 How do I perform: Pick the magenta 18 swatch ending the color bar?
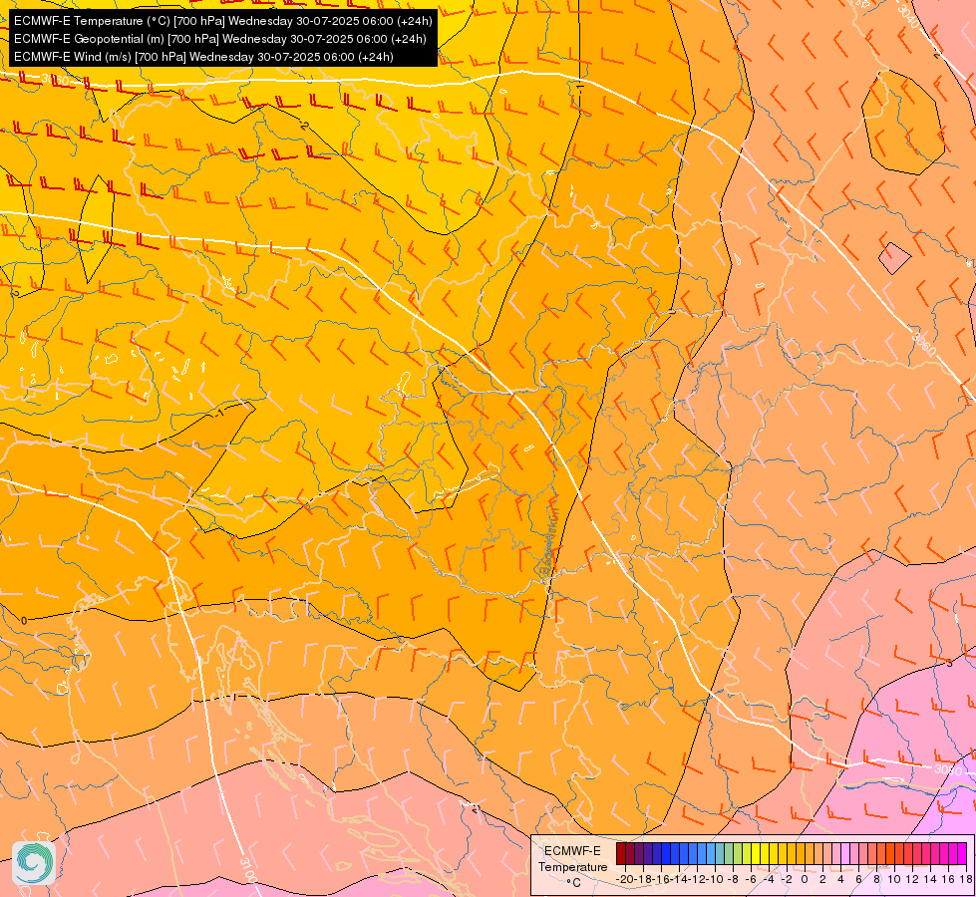pos(962,853)
